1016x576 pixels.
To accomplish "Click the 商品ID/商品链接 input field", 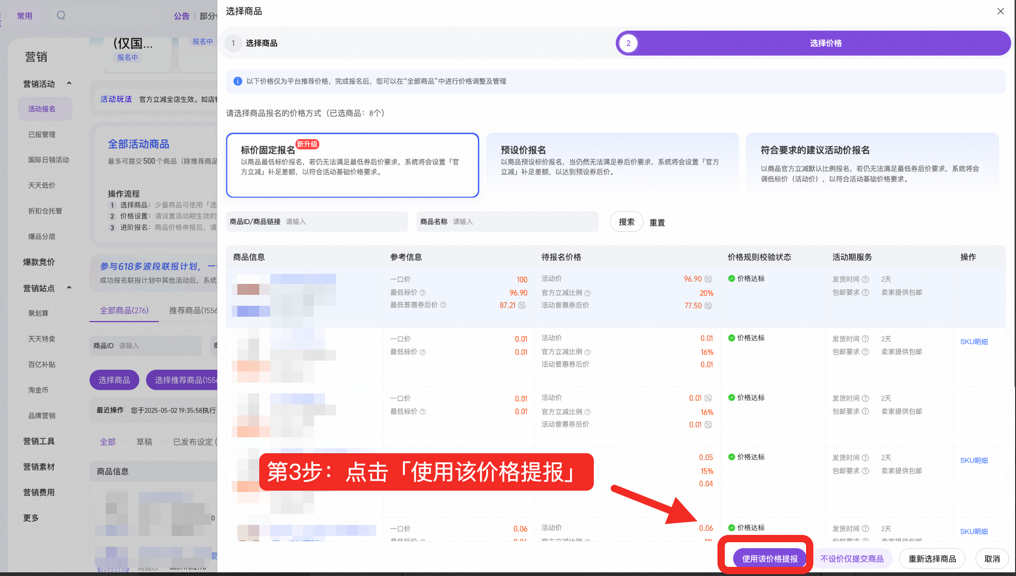I will (317, 222).
